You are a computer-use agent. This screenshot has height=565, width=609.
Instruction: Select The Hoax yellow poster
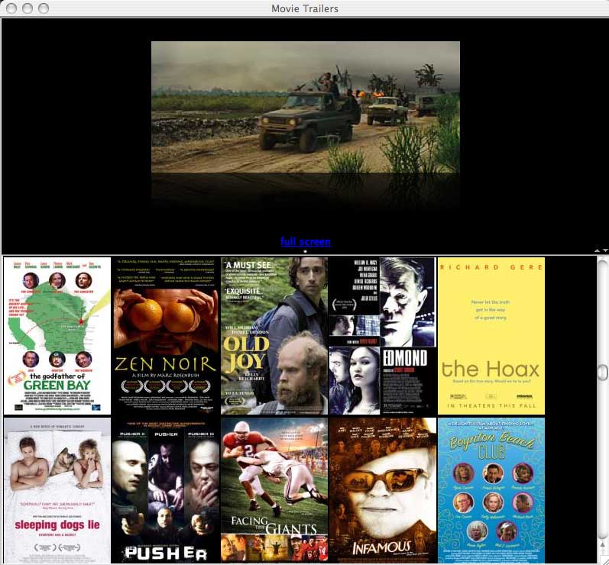(x=491, y=336)
